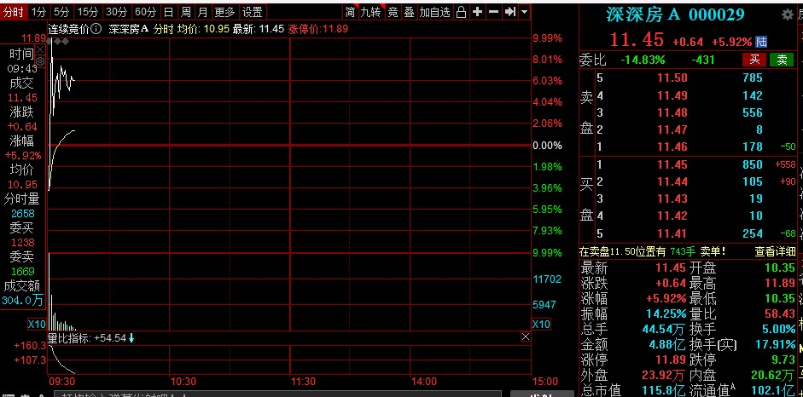
Task: Click the 开盘 value 10.35
Action: [x=779, y=268]
